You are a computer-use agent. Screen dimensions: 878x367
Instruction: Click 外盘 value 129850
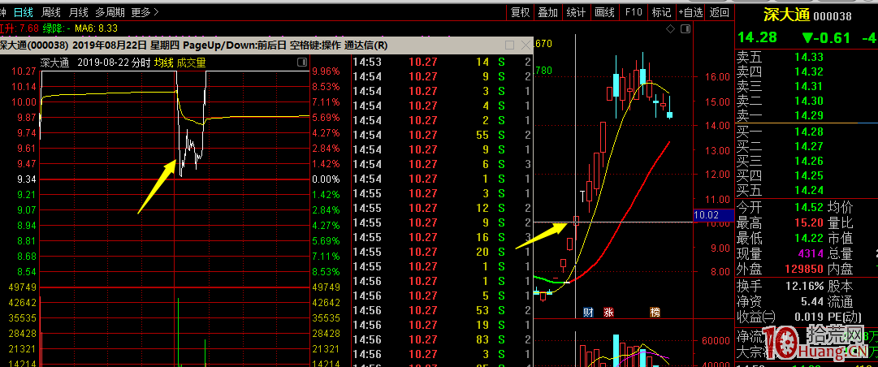tap(804, 269)
